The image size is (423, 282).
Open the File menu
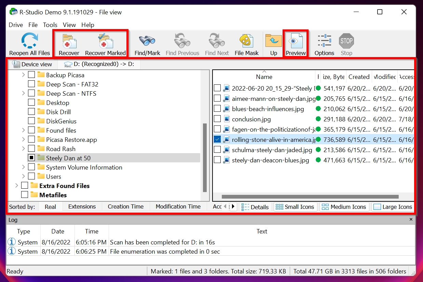(x=33, y=25)
